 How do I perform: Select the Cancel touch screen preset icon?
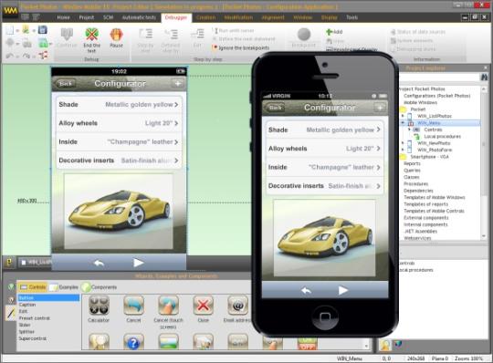(x=168, y=306)
